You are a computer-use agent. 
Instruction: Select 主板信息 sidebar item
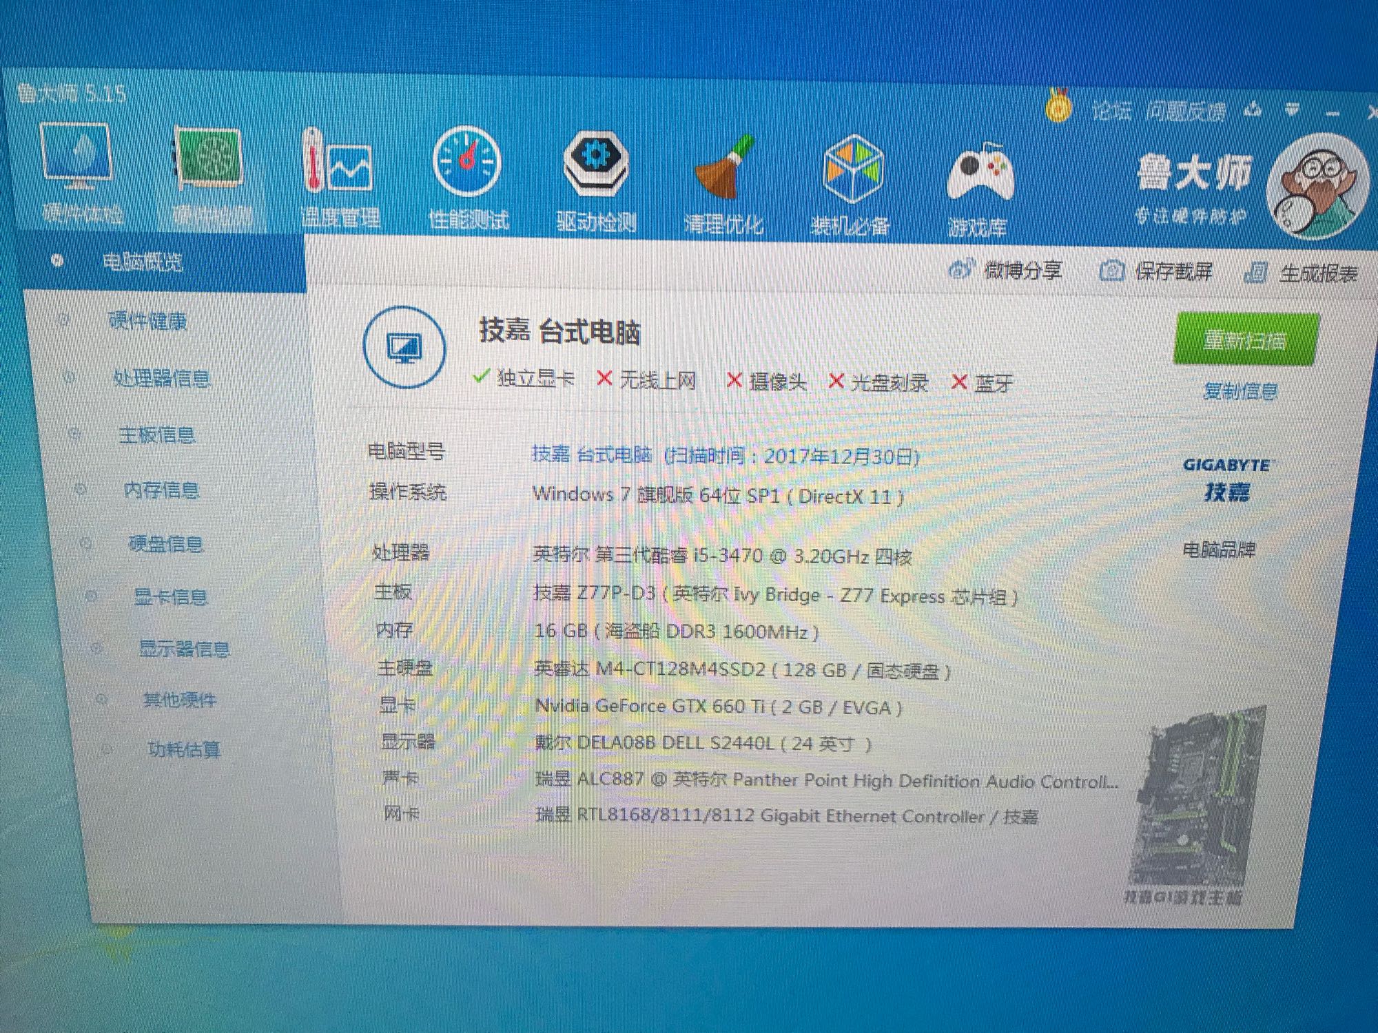click(157, 435)
